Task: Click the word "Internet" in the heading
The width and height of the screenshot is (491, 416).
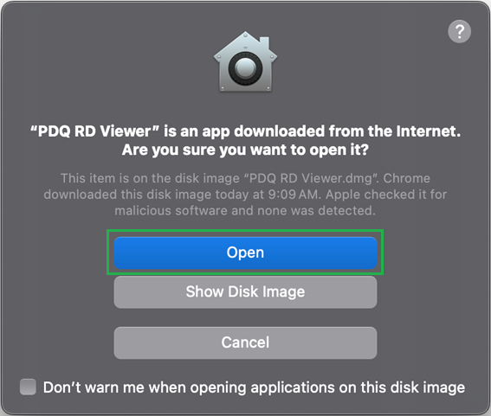Action: pos(428,131)
